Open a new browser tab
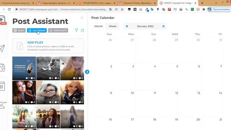Viewport: 231px width, 130px height. pos(202,3)
